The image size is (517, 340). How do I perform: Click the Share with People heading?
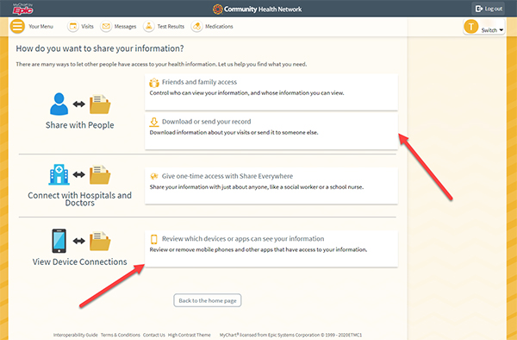point(80,125)
